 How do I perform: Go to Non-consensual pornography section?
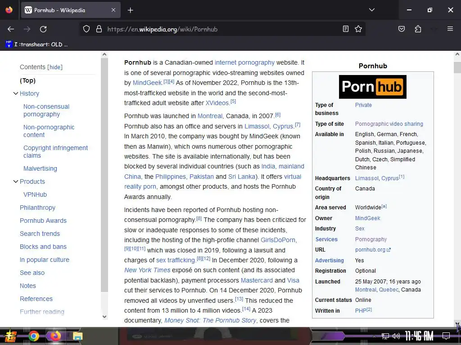[x=46, y=111]
